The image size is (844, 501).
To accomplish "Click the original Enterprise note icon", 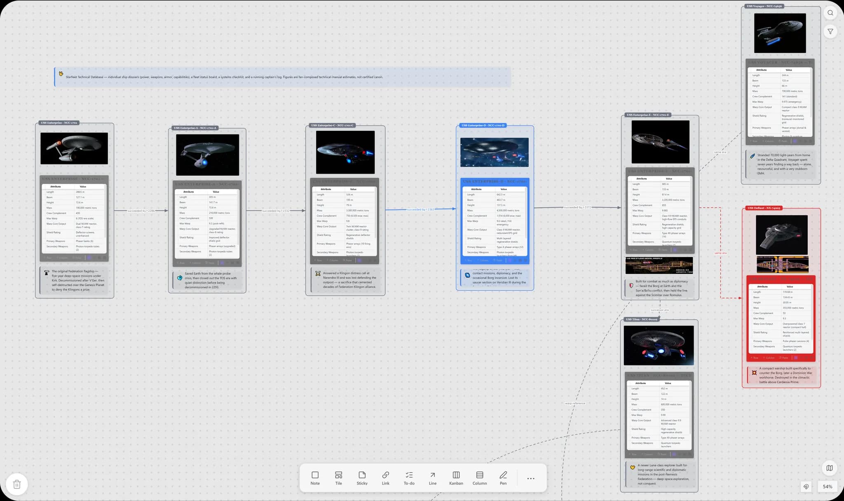I will (47, 273).
